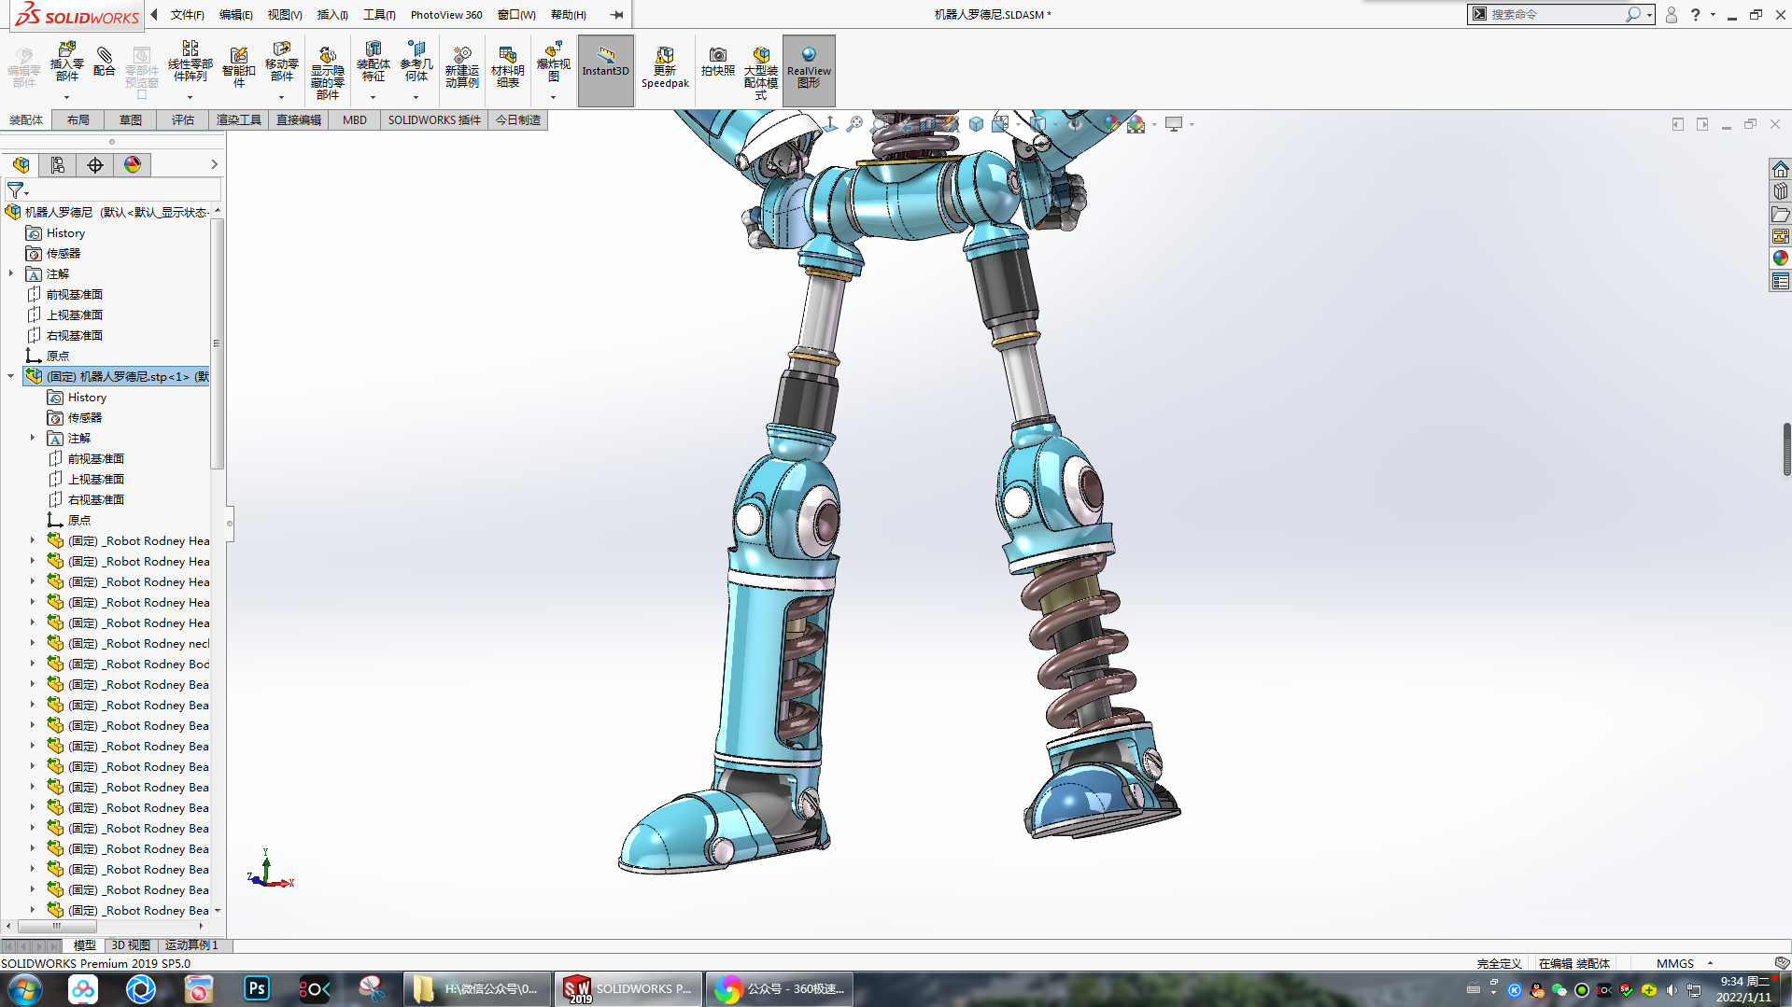Expand the 爆炸视图 dropdown arrow

(553, 97)
